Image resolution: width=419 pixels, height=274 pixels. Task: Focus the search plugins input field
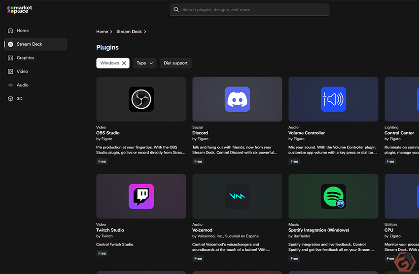pyautogui.click(x=251, y=9)
